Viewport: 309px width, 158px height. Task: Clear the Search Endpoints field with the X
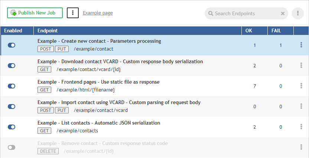click(283, 13)
